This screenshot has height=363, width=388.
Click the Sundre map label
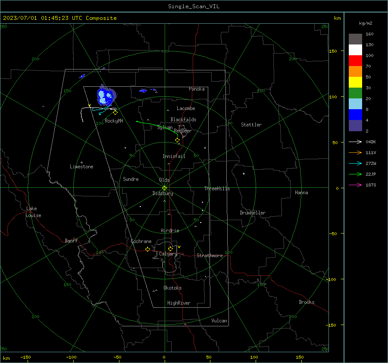tap(131, 179)
